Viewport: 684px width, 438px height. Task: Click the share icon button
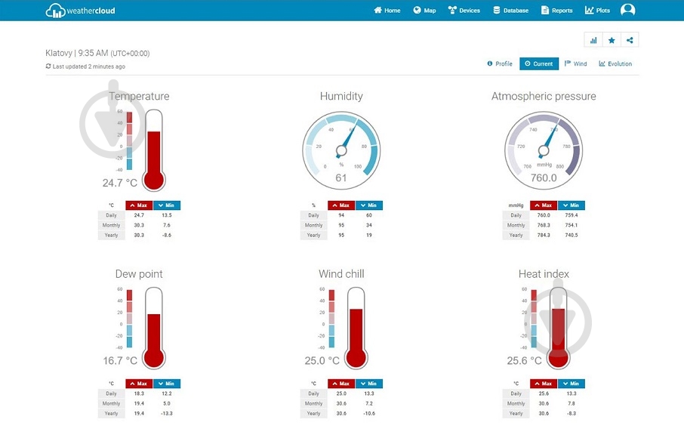pos(630,40)
